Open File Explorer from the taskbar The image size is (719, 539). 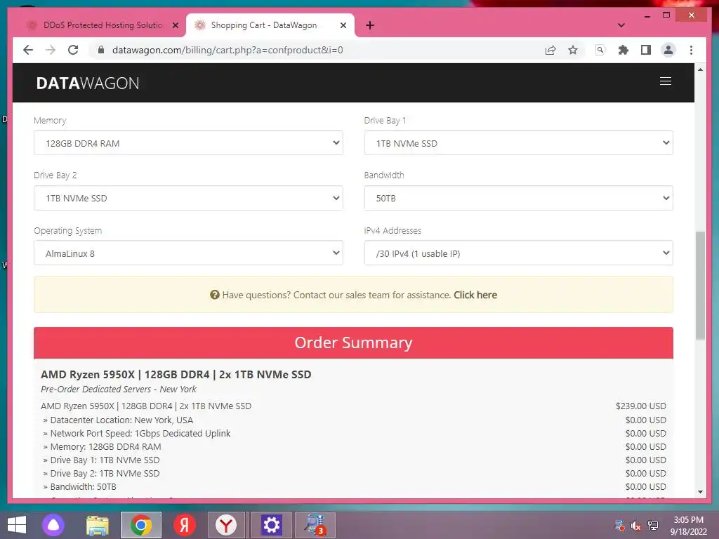tap(98, 525)
